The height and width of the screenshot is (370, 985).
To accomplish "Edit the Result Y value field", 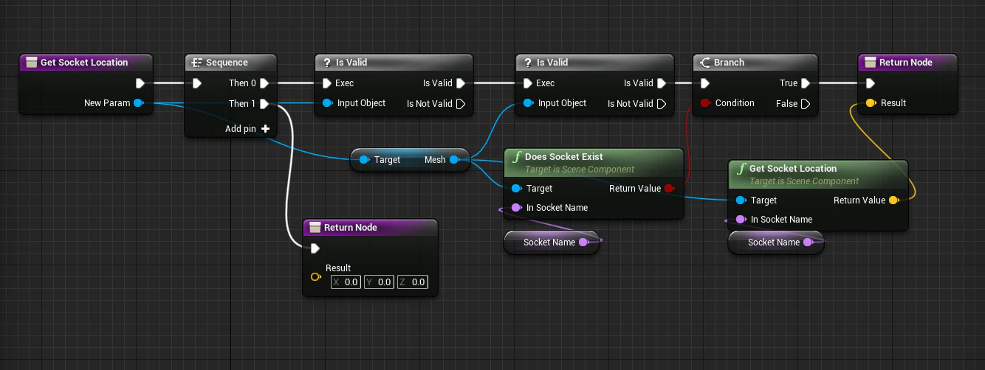I will pos(380,282).
